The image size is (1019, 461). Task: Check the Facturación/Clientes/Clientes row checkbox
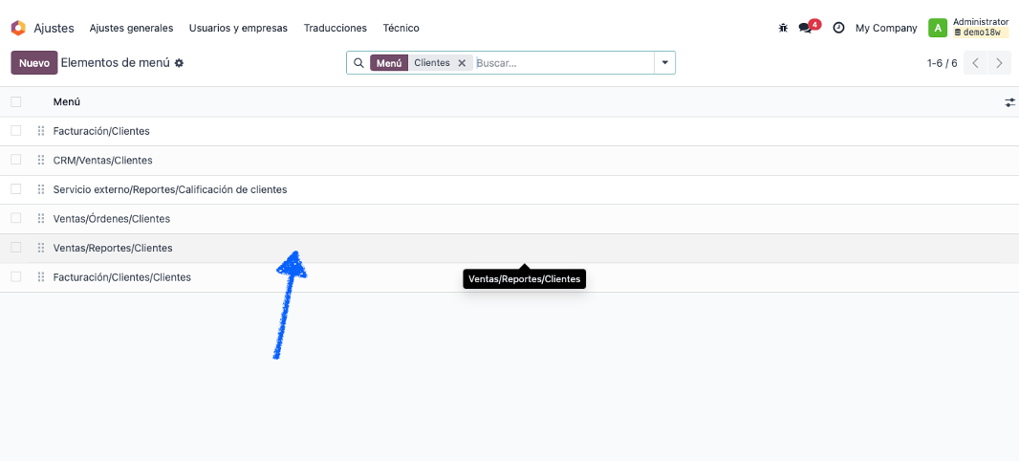pos(15,277)
